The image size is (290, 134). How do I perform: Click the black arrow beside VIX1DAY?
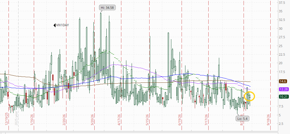pos(55,25)
